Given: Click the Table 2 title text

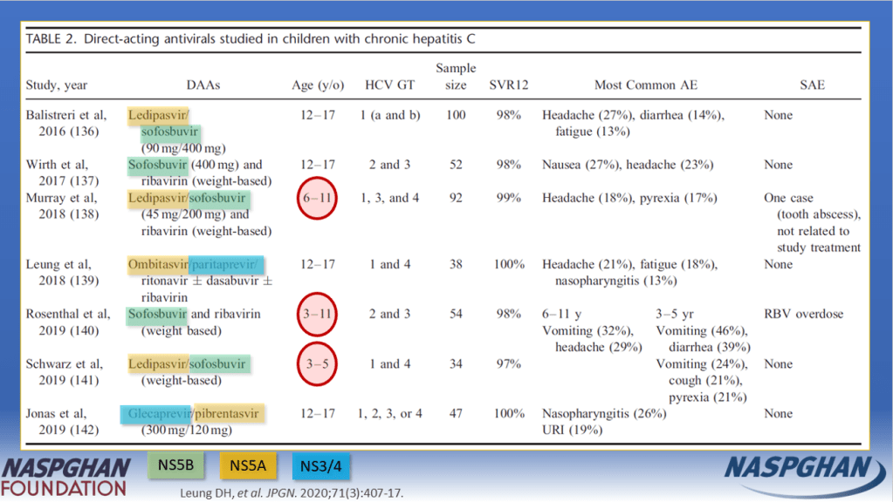Looking at the screenshot, I should click(251, 39).
